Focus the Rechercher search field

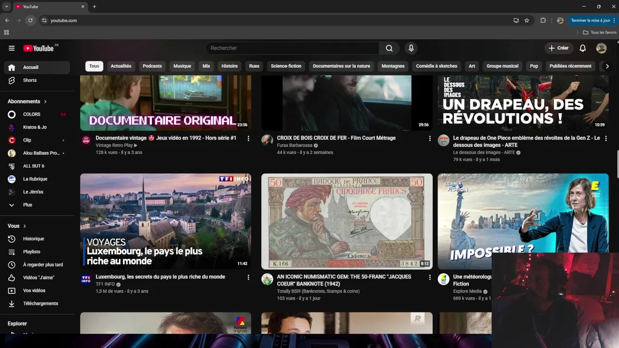[293, 48]
